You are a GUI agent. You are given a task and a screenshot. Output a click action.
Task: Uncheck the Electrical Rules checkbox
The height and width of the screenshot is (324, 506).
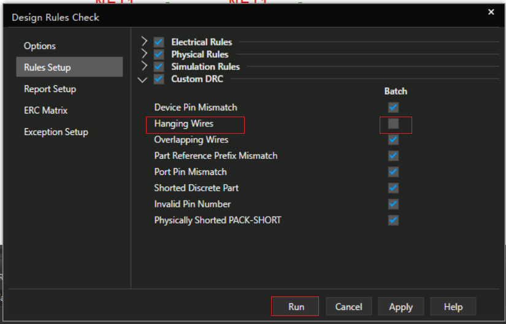tap(159, 42)
